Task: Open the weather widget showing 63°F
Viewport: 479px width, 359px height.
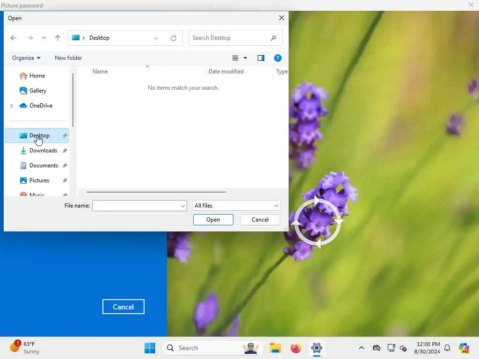Action: point(25,348)
